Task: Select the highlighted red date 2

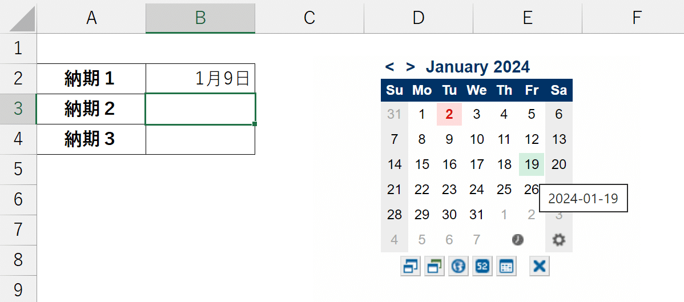Action: pyautogui.click(x=449, y=114)
